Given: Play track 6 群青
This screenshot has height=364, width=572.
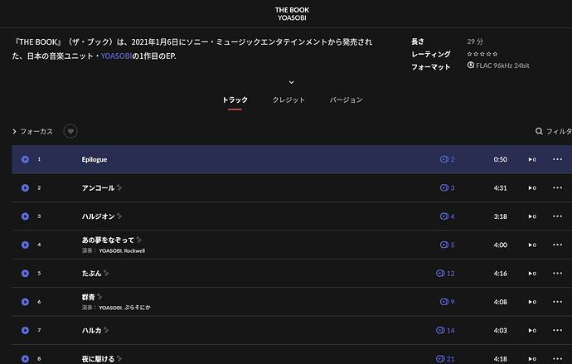Looking at the screenshot, I should click(x=25, y=302).
